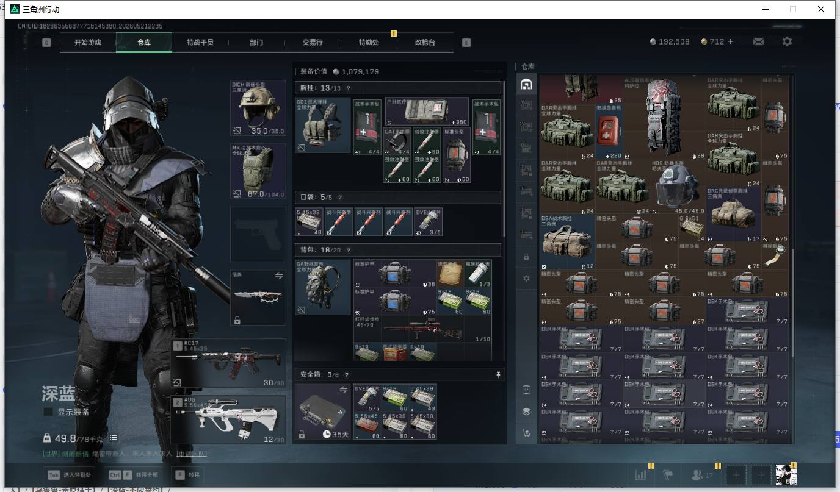Select the DSA tactical chest rig
Viewport: 840px width, 492px height.
pyautogui.click(x=568, y=242)
